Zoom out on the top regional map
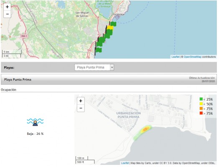Viewport: 219px width, 167px height. point(7,14)
